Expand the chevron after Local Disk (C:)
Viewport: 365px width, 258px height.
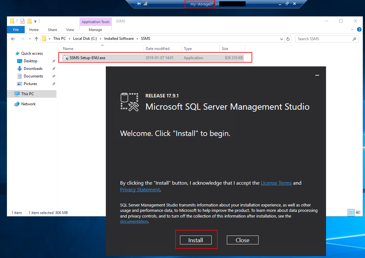[x=100, y=39]
